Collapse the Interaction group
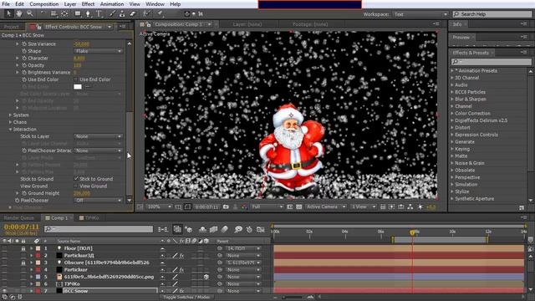This screenshot has height=301, width=535. (x=10, y=130)
